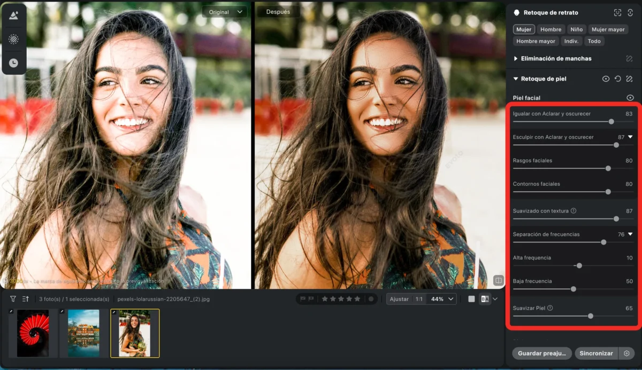Click the sort order icon in the filmstrip bar
The image size is (642, 370).
[26, 299]
